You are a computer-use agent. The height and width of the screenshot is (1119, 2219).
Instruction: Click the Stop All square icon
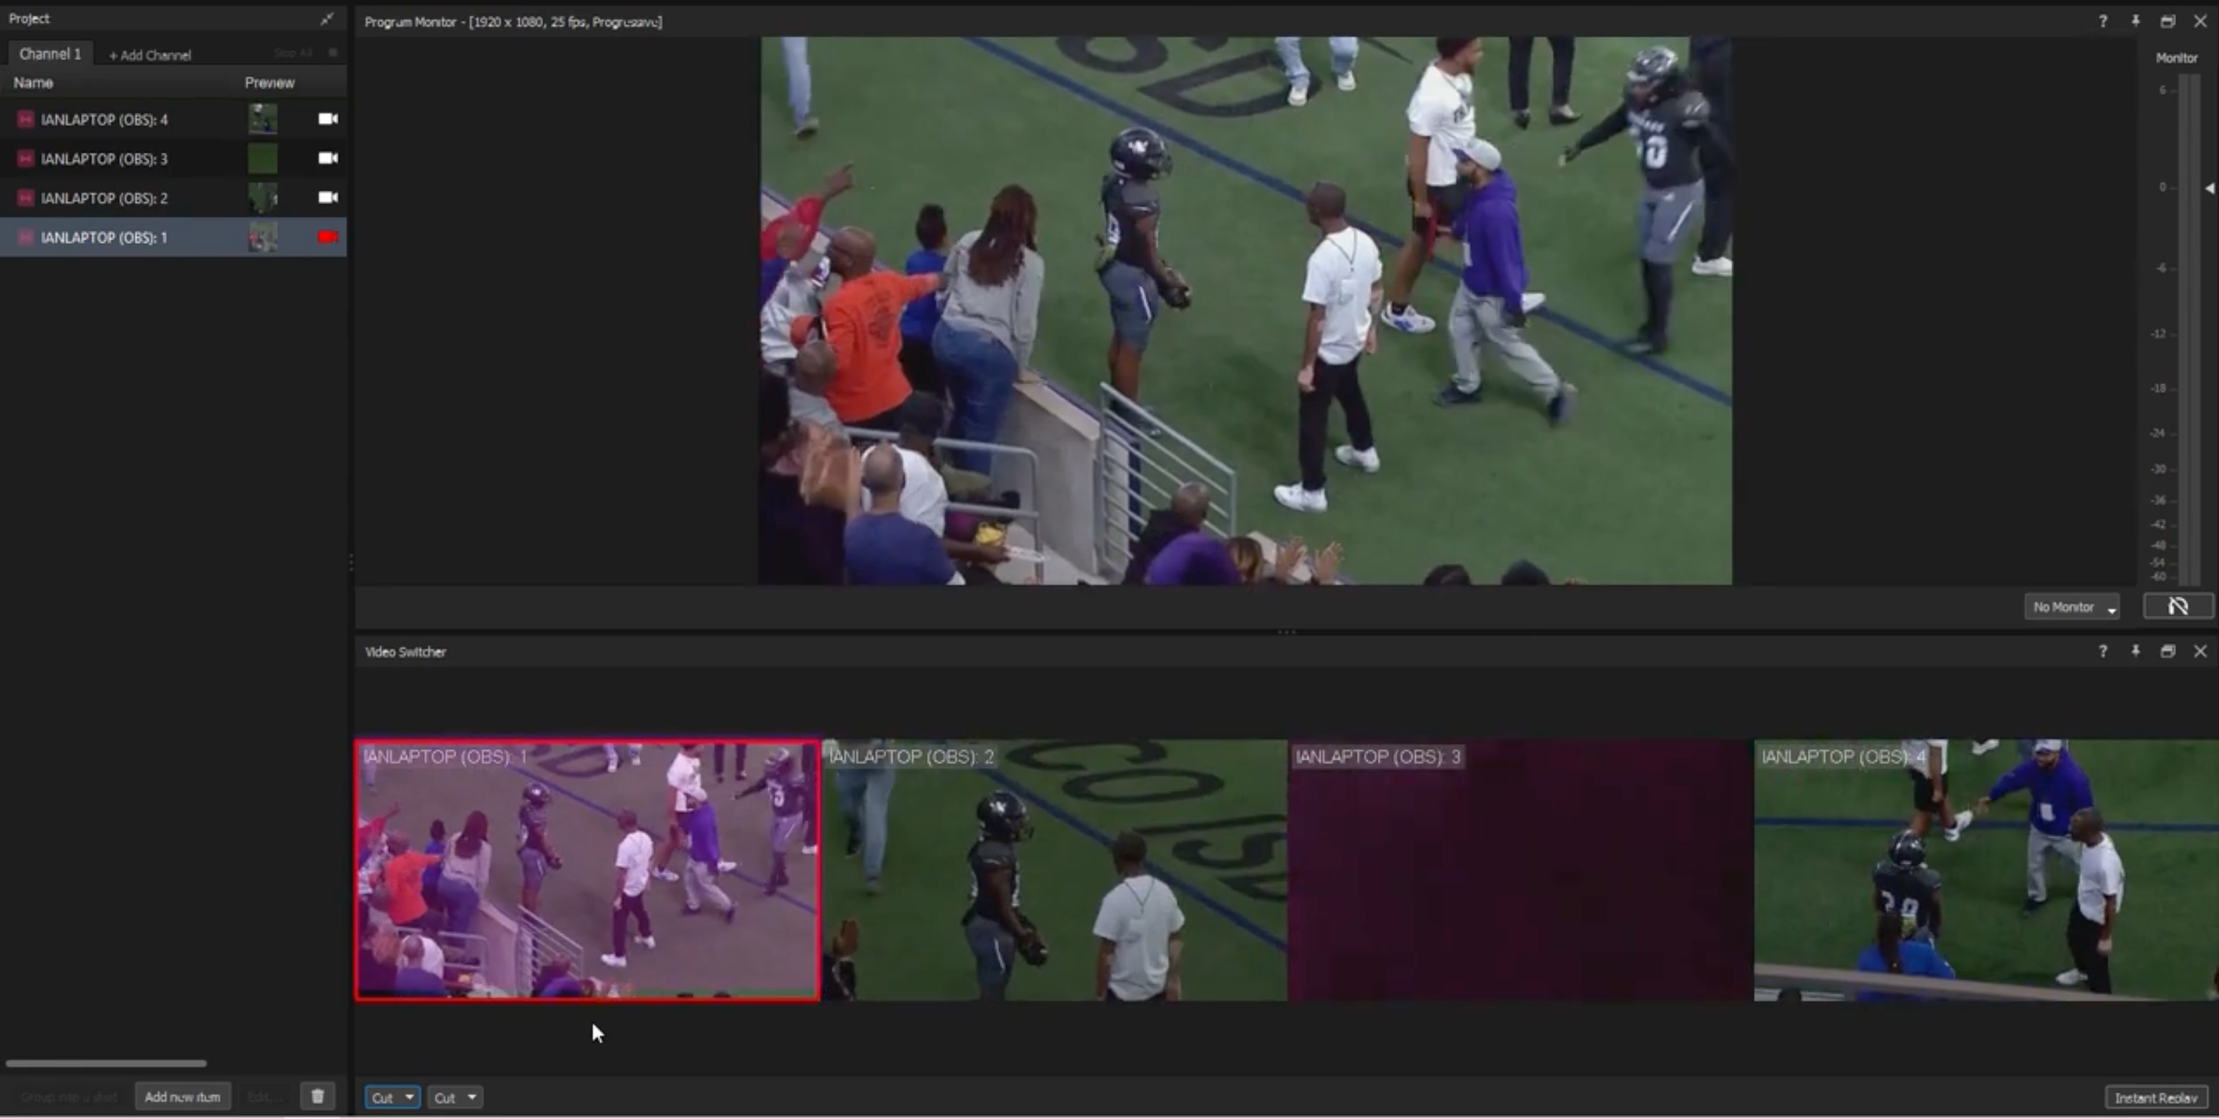coord(333,53)
